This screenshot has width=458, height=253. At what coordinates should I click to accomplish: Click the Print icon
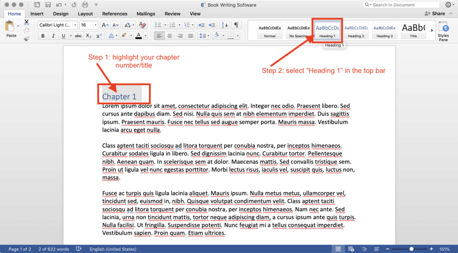pos(85,4)
